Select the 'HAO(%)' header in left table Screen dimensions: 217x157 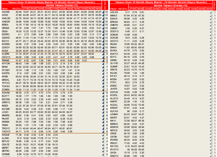[x=17, y=9]
